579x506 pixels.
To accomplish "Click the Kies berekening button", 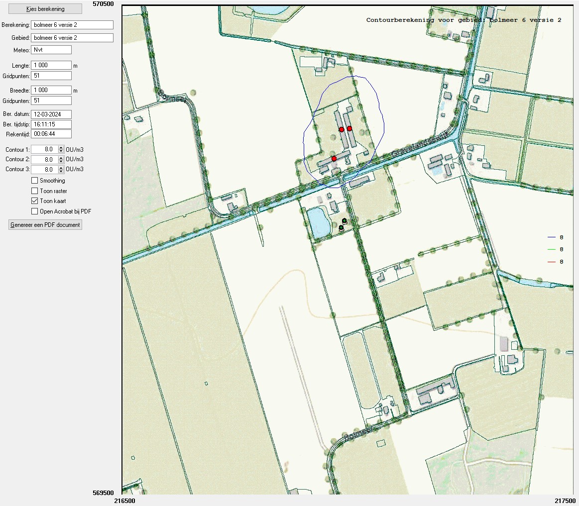I will 45,9.
